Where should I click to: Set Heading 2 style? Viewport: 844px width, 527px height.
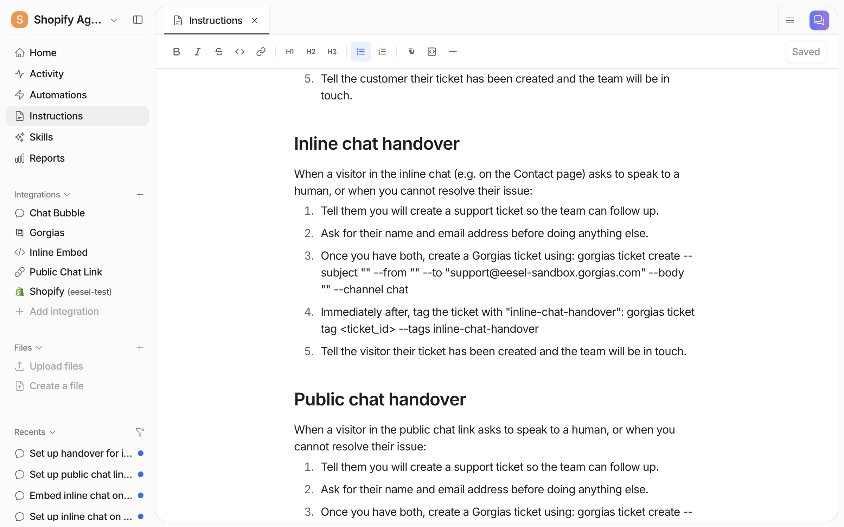tap(311, 52)
